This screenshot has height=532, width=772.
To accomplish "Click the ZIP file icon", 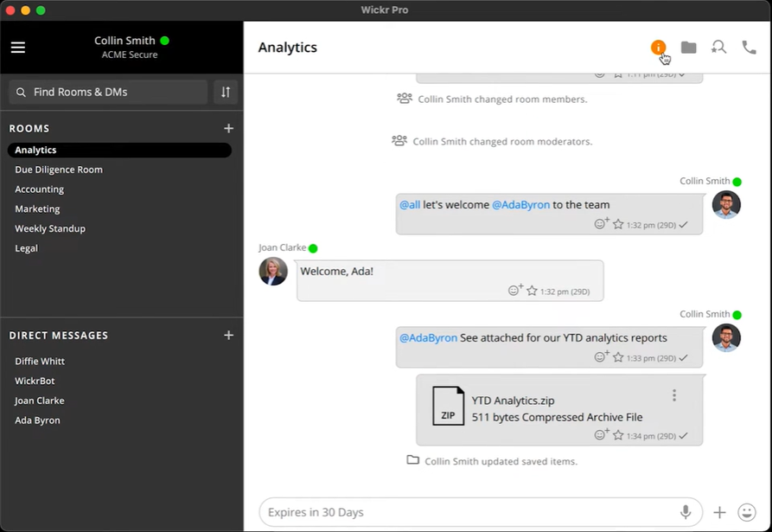I will (x=448, y=406).
